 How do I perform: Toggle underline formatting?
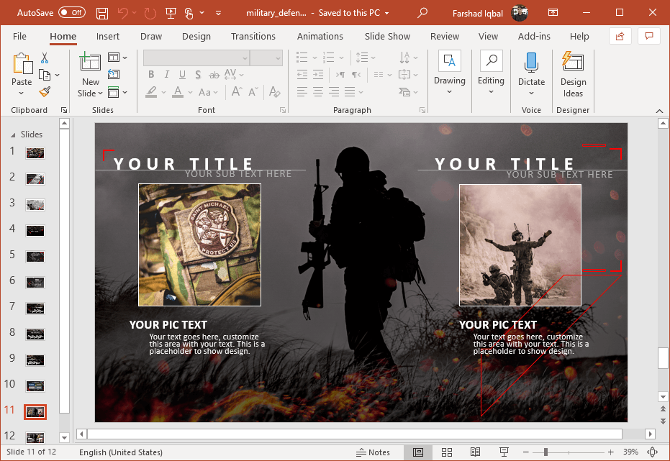[x=182, y=74]
